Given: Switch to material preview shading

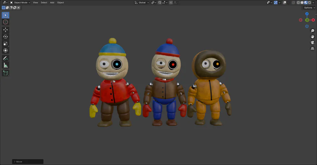Looking at the screenshot, I should coord(306,2).
